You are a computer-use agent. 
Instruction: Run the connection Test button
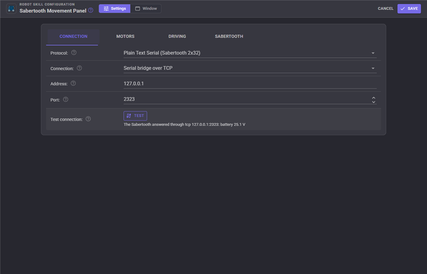click(136, 116)
